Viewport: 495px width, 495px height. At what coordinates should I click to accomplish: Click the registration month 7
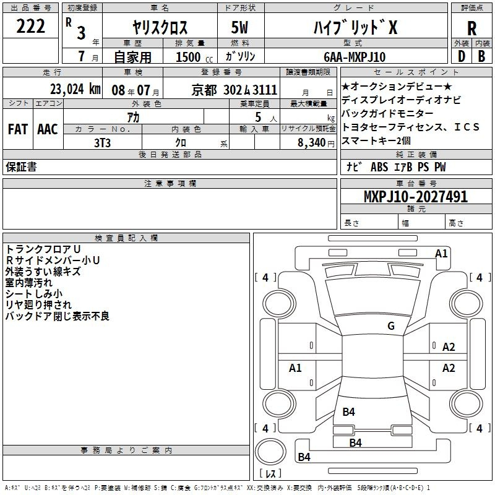point(82,56)
